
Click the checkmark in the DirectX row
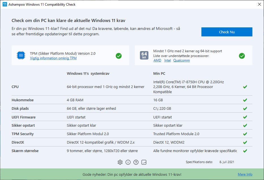pos(245,142)
